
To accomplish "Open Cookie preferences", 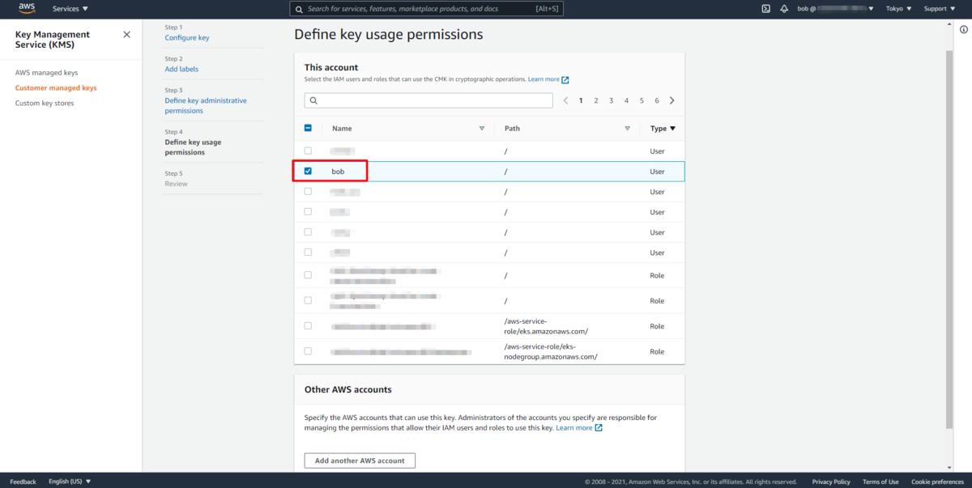I will [937, 482].
